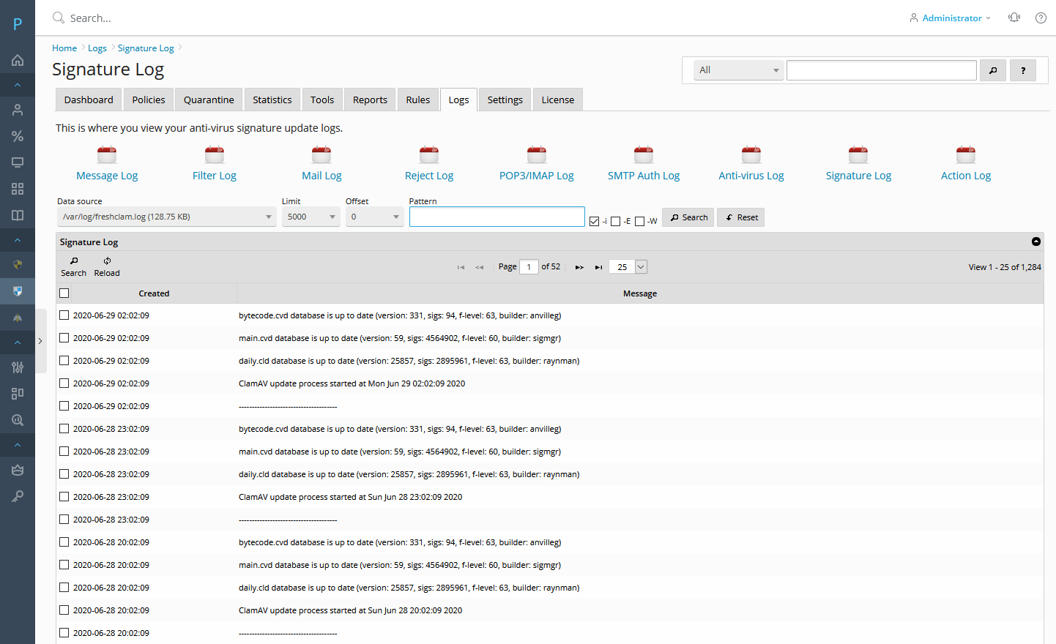Open the Limit dropdown showing 5000

(311, 217)
